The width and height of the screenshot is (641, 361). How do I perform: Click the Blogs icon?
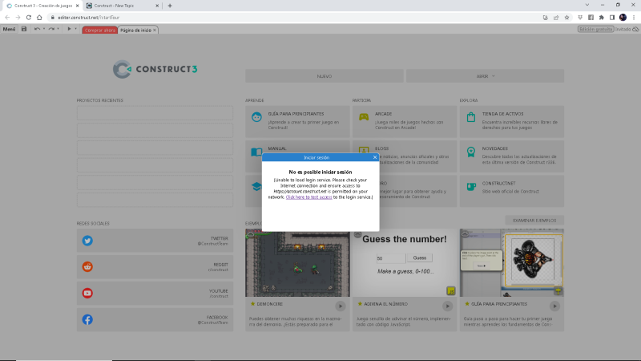point(364,151)
